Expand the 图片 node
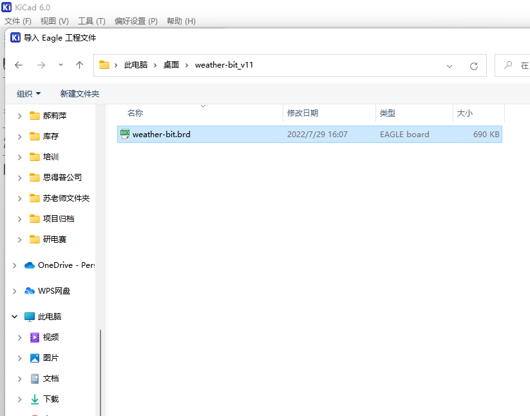The width and height of the screenshot is (530, 416). [19, 358]
